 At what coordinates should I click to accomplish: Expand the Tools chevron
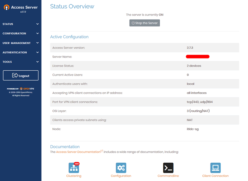click(38, 62)
